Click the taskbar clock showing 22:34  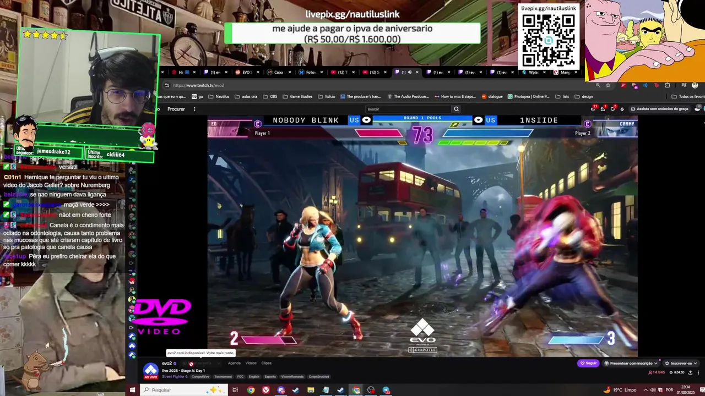pyautogui.click(x=686, y=390)
